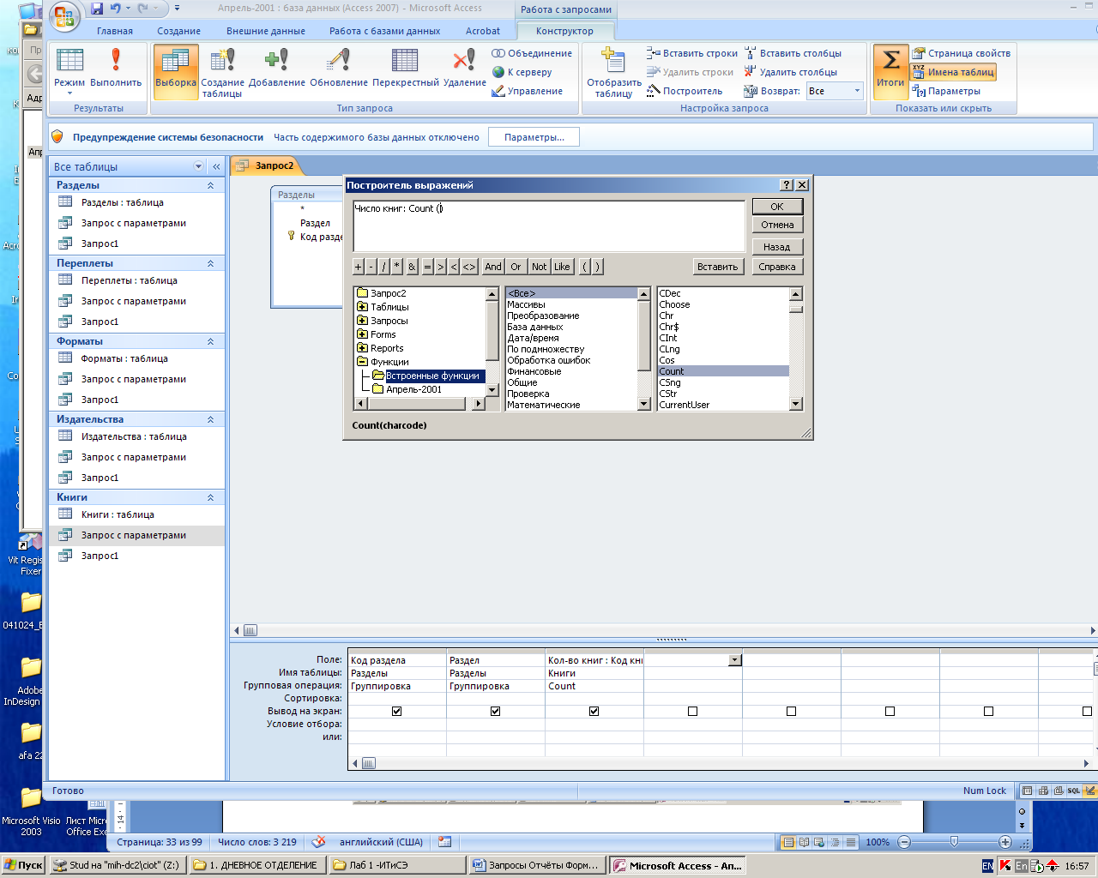1098x878 pixels.
Task: Choose Создание таблицы query type
Action: [223, 72]
